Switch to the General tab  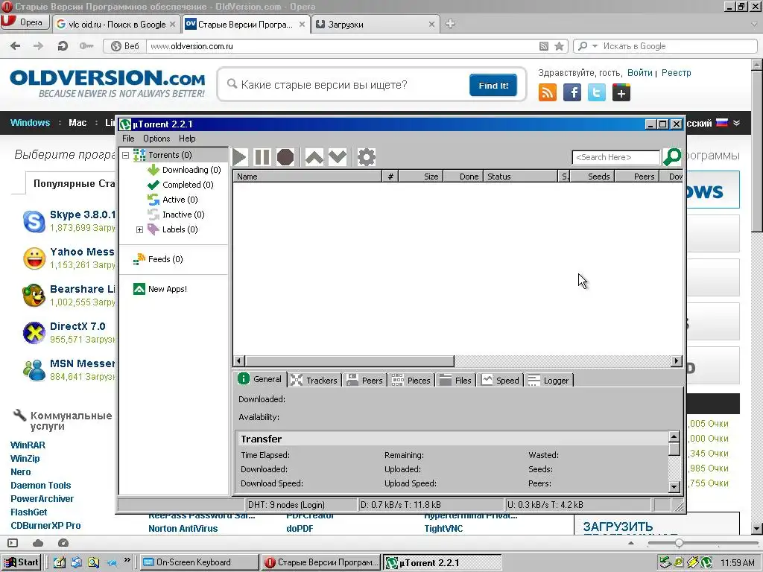point(260,379)
